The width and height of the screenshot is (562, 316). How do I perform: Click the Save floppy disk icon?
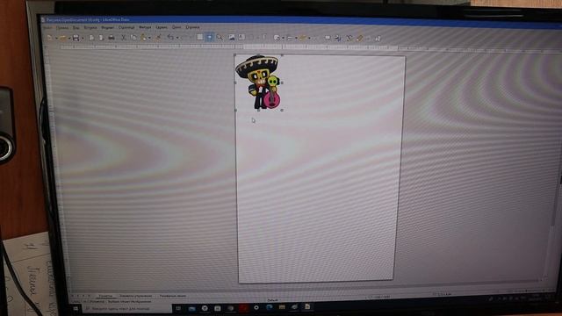point(76,38)
